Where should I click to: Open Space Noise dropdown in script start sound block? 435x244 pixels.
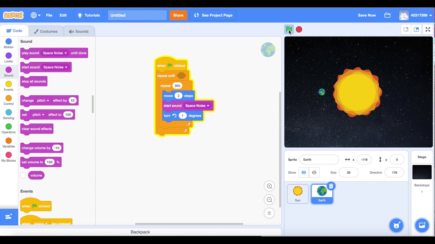197,106
